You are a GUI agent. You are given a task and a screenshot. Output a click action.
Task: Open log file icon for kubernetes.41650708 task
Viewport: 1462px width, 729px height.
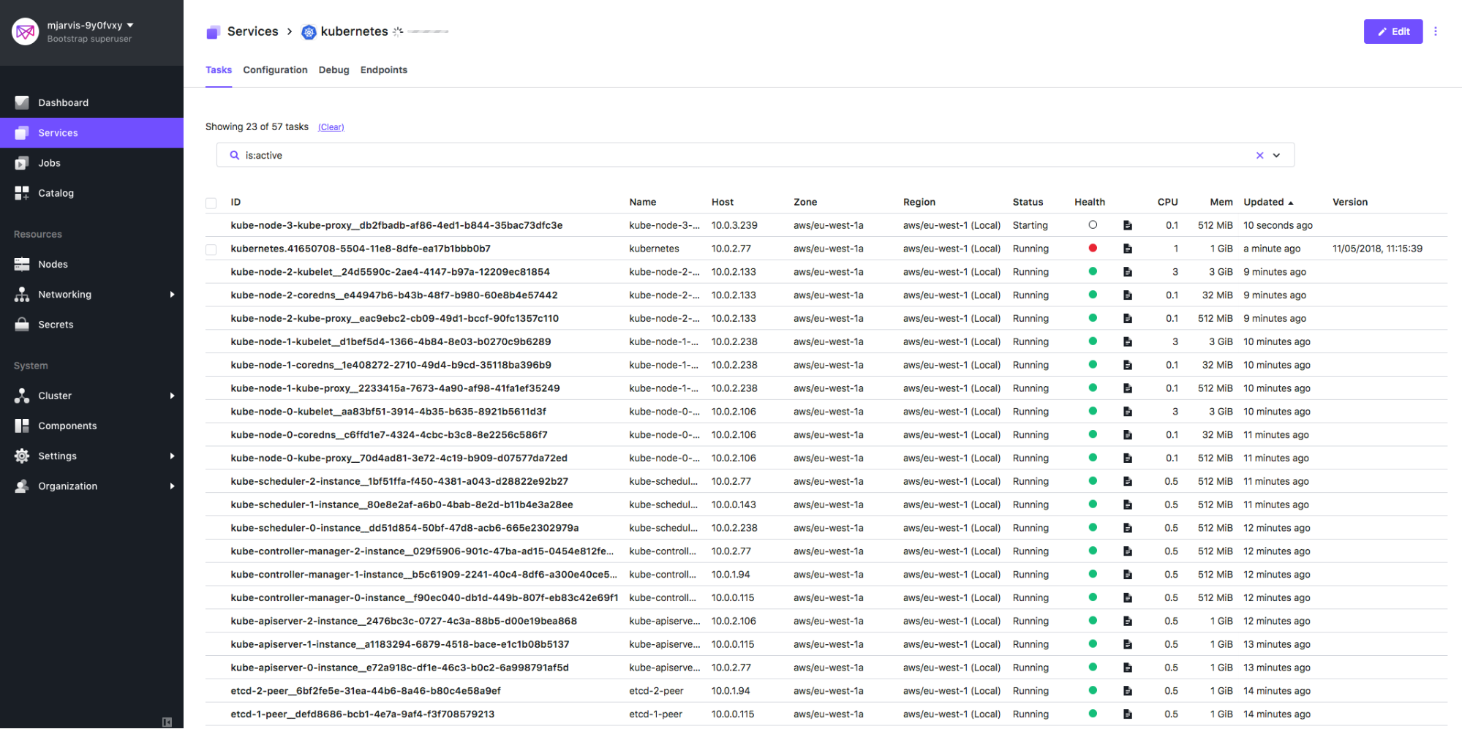(1127, 249)
